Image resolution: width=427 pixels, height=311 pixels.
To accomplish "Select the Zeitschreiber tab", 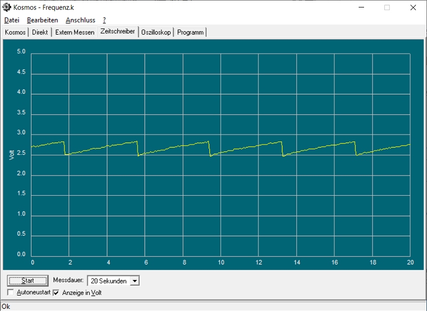I will [117, 32].
